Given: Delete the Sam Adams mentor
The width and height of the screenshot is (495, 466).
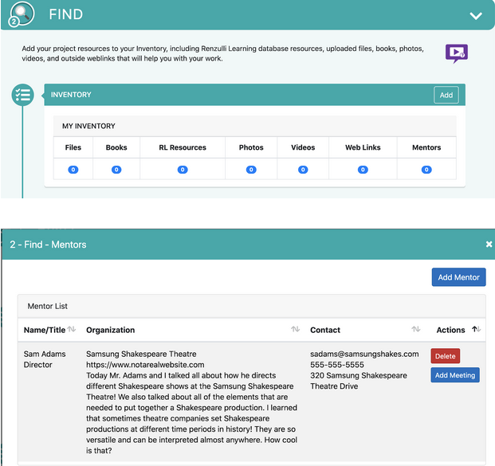Looking at the screenshot, I should click(x=445, y=357).
